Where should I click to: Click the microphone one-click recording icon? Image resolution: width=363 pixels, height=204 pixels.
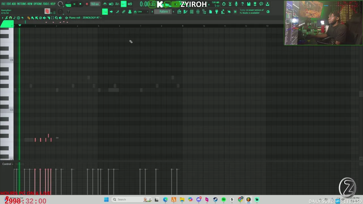point(236,4)
